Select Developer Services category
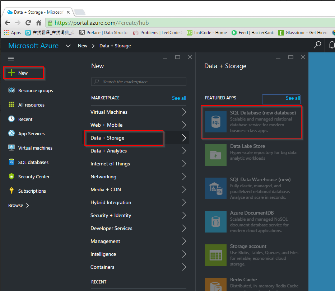Viewport: 335px width, 291px height. [x=139, y=228]
